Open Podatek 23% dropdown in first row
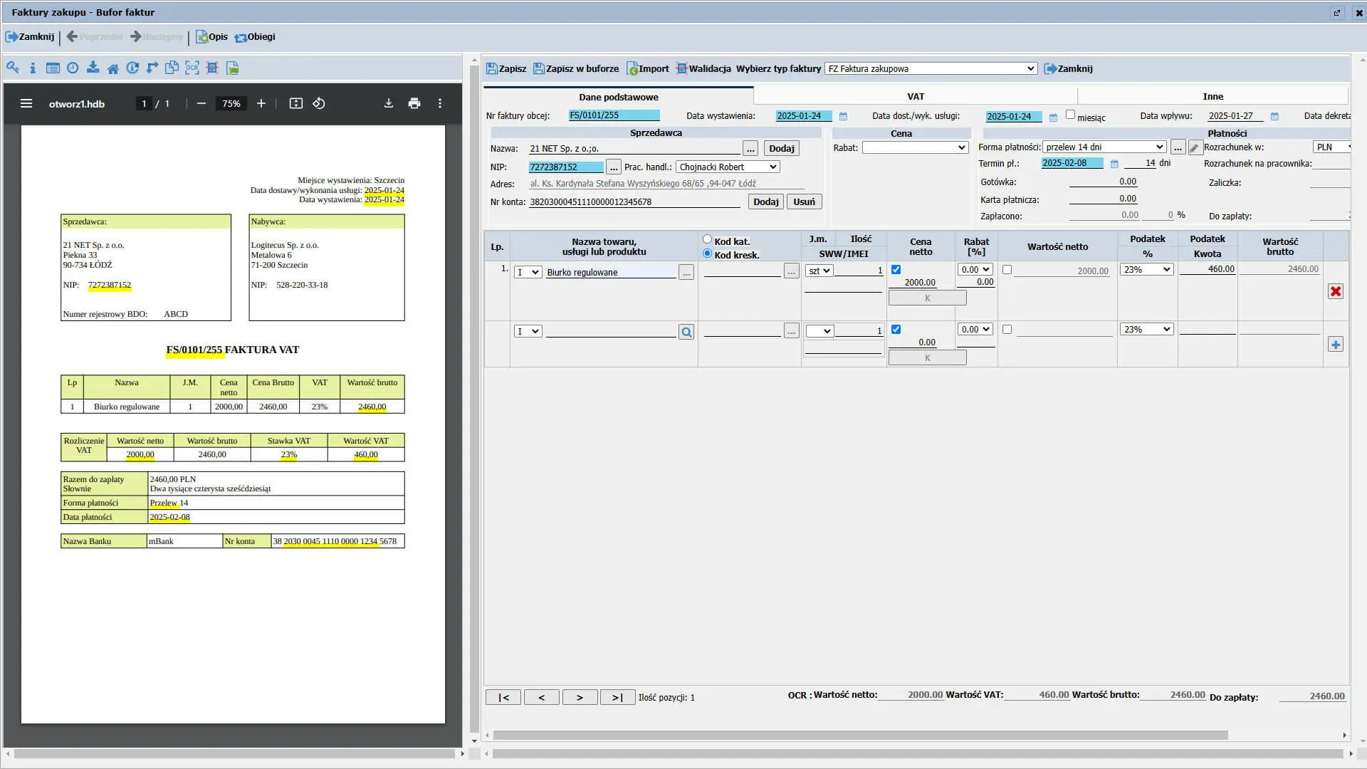The width and height of the screenshot is (1367, 769). [1146, 270]
